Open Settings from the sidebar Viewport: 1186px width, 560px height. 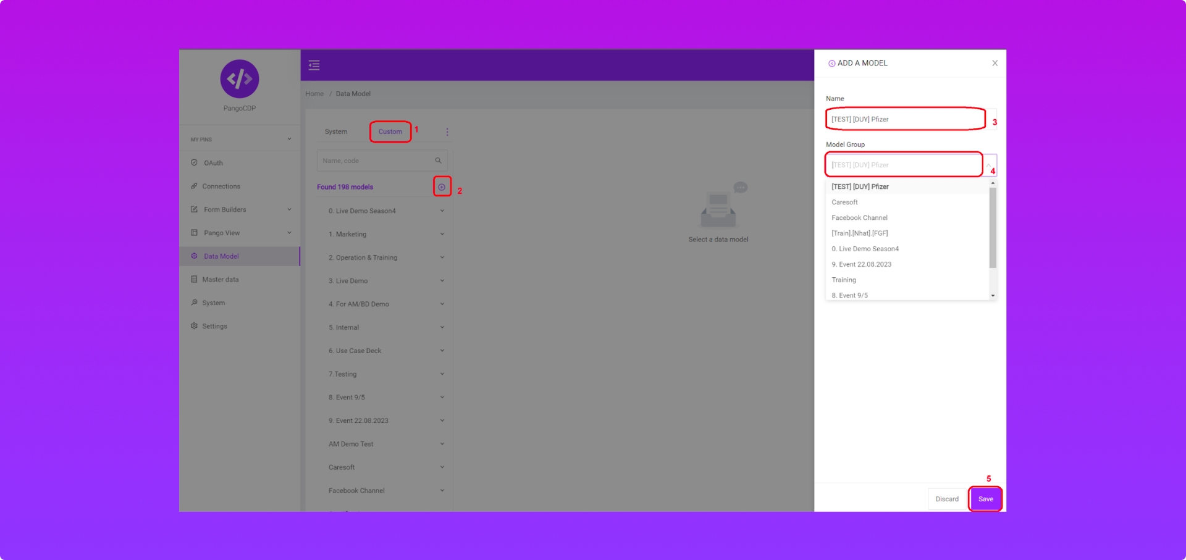coord(214,326)
